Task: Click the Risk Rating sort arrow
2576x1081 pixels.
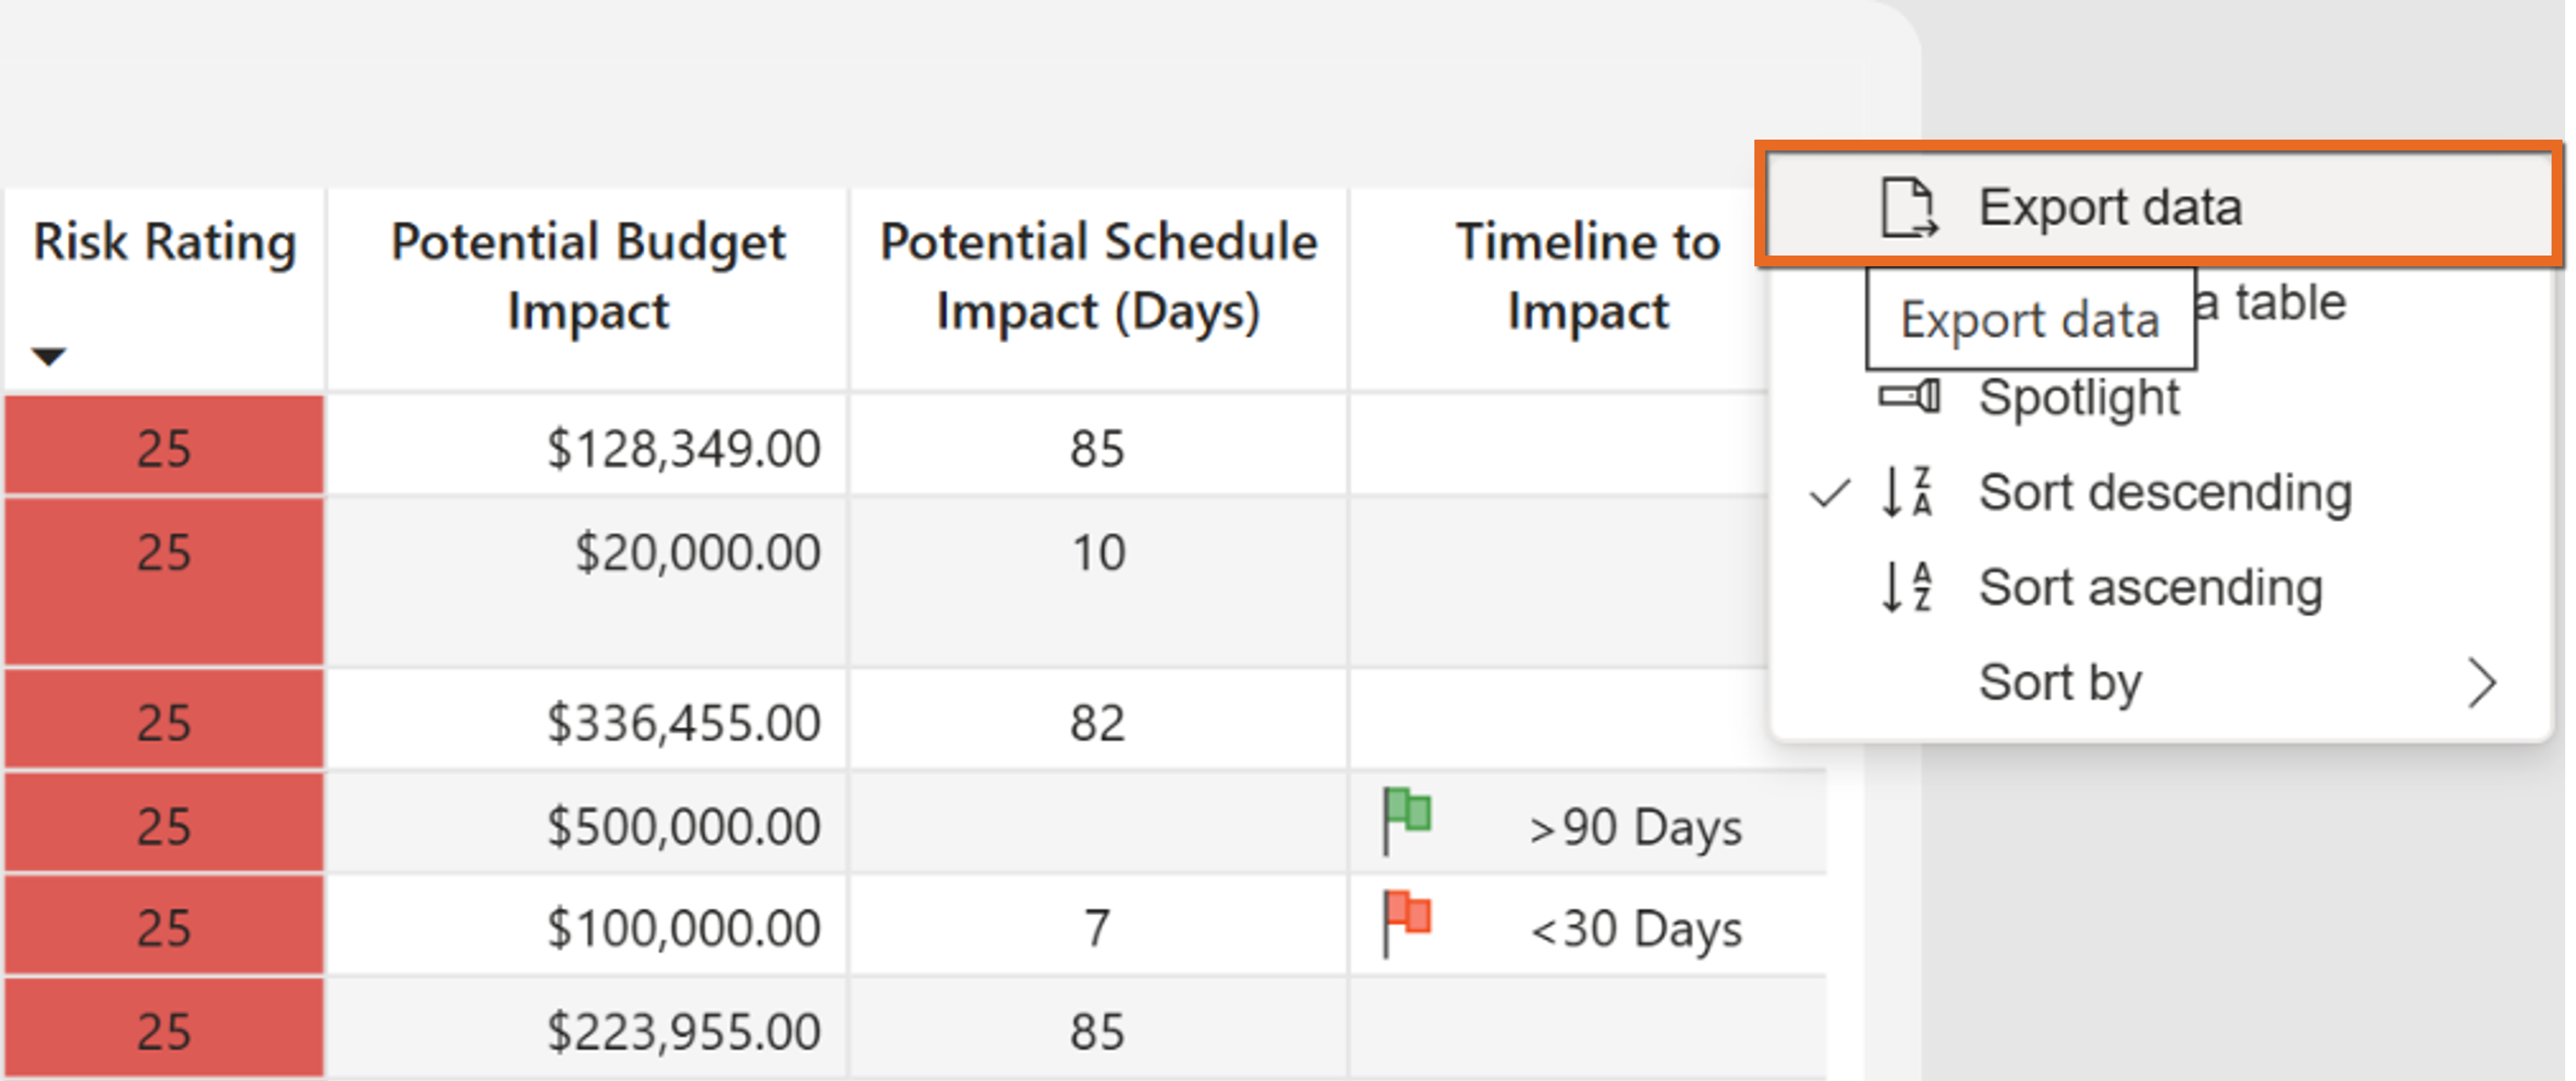Action: click(48, 355)
